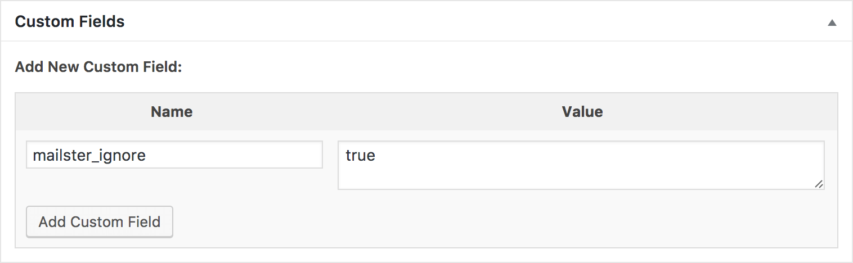The width and height of the screenshot is (853, 263).
Task: Click the Name column header
Action: click(x=172, y=112)
